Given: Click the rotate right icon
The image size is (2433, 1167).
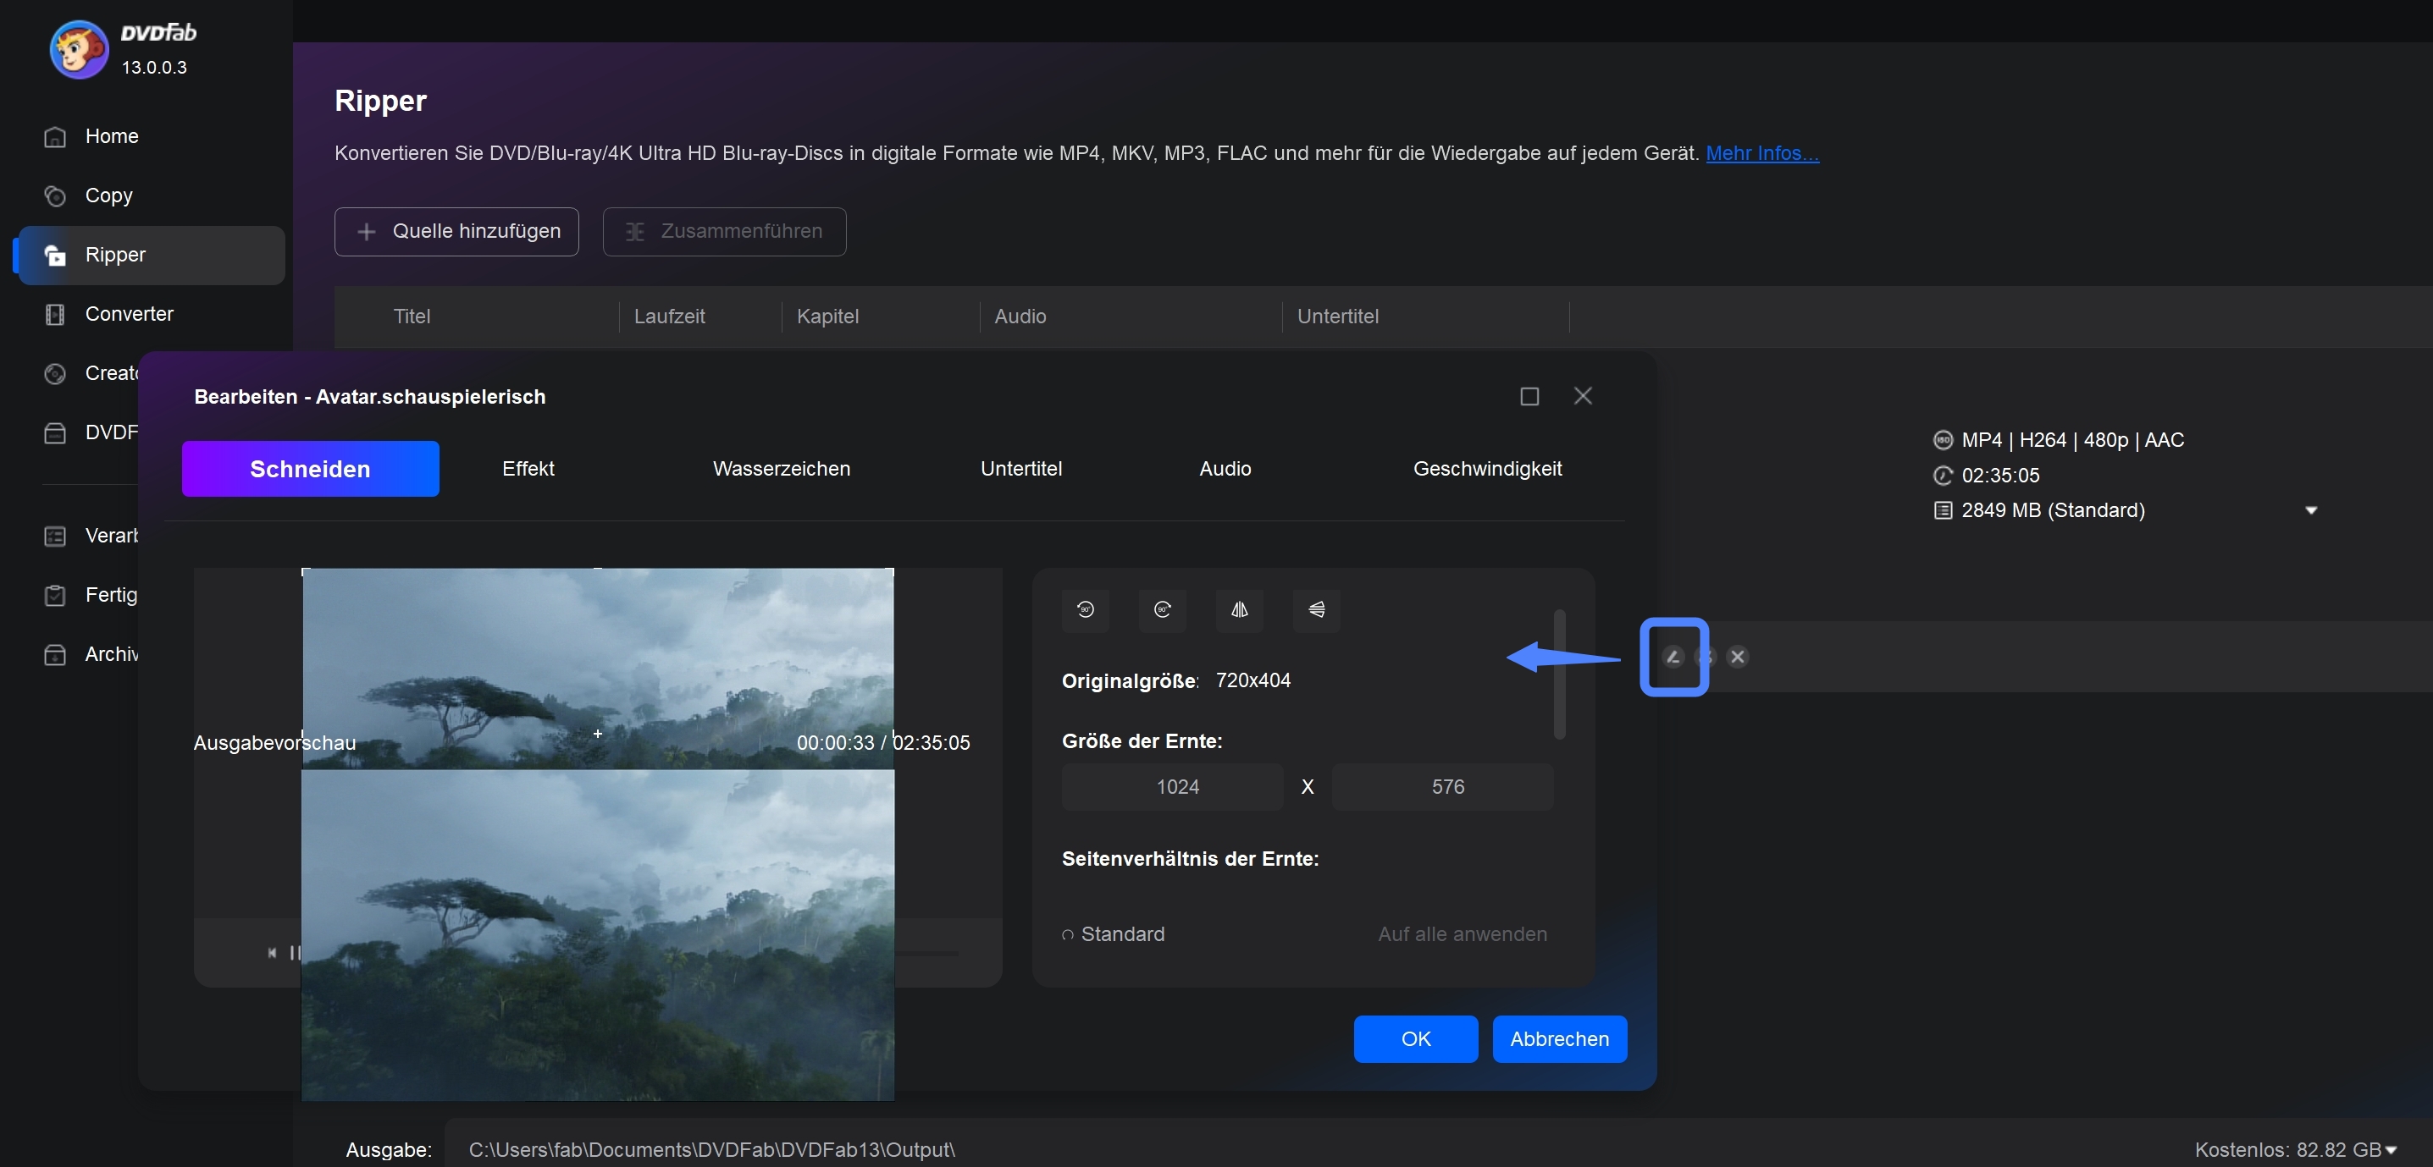Looking at the screenshot, I should [1162, 609].
